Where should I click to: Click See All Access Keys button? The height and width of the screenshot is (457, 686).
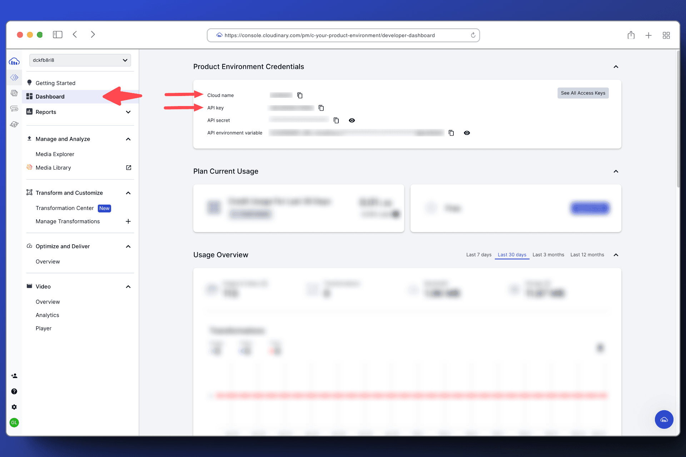pos(583,93)
